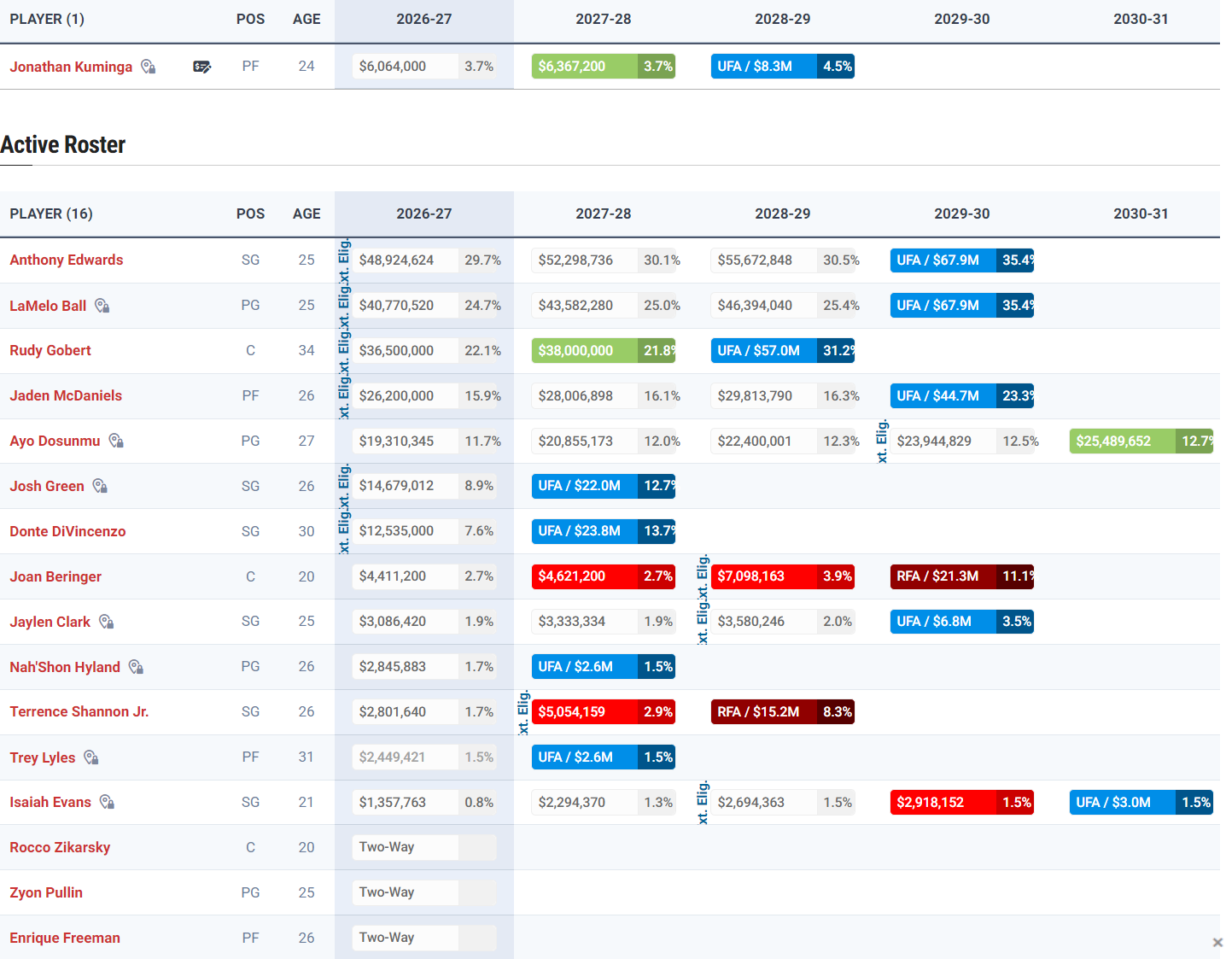Click the tag icon next to LaMelo Ball
Viewport: 1226px width, 959px height.
pyautogui.click(x=102, y=306)
